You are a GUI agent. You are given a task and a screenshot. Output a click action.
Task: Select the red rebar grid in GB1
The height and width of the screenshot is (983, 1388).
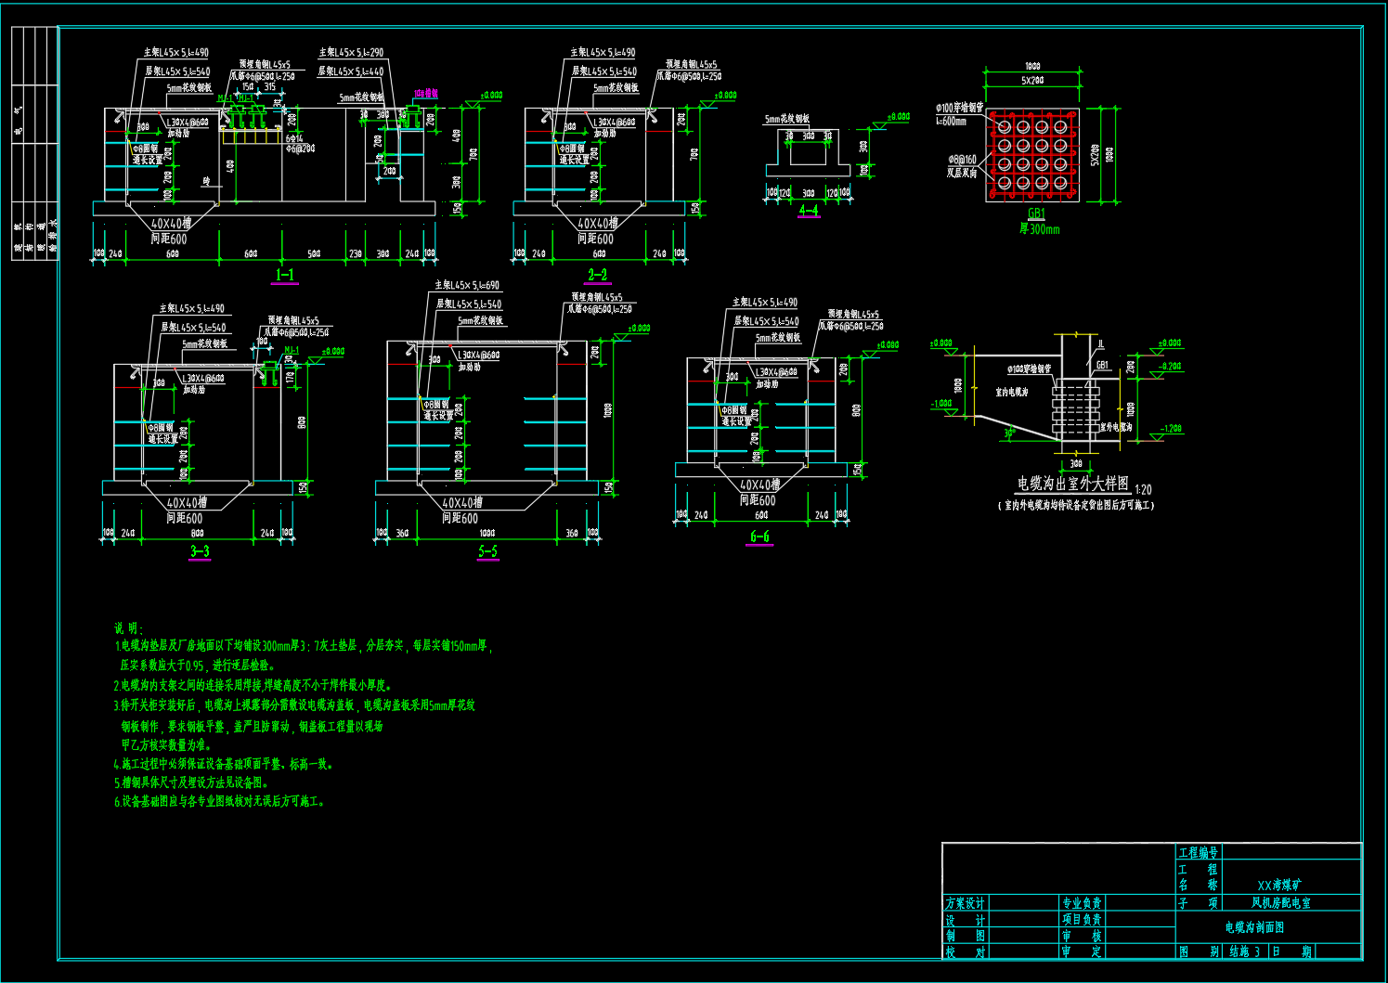pos(1032,155)
